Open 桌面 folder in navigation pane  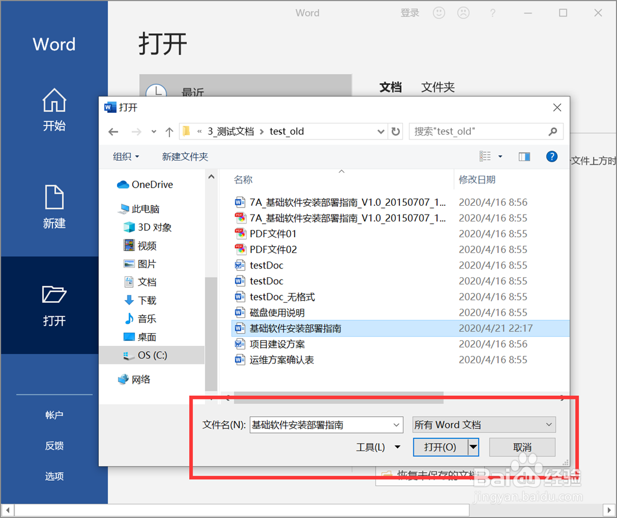click(140, 337)
